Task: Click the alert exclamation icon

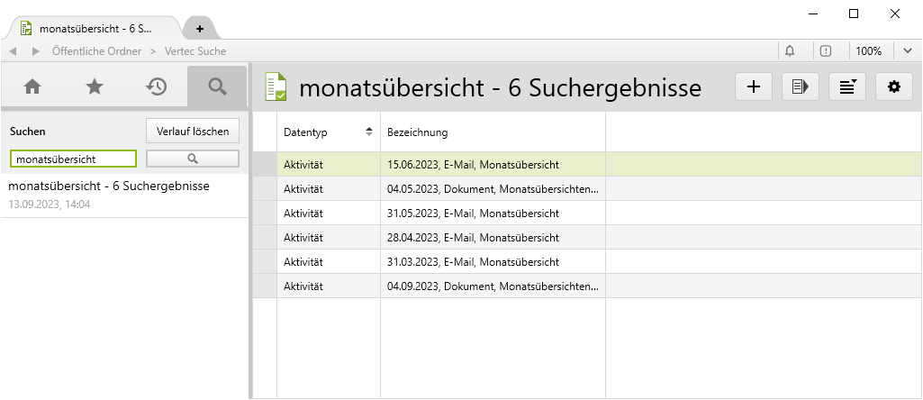Action: [826, 51]
